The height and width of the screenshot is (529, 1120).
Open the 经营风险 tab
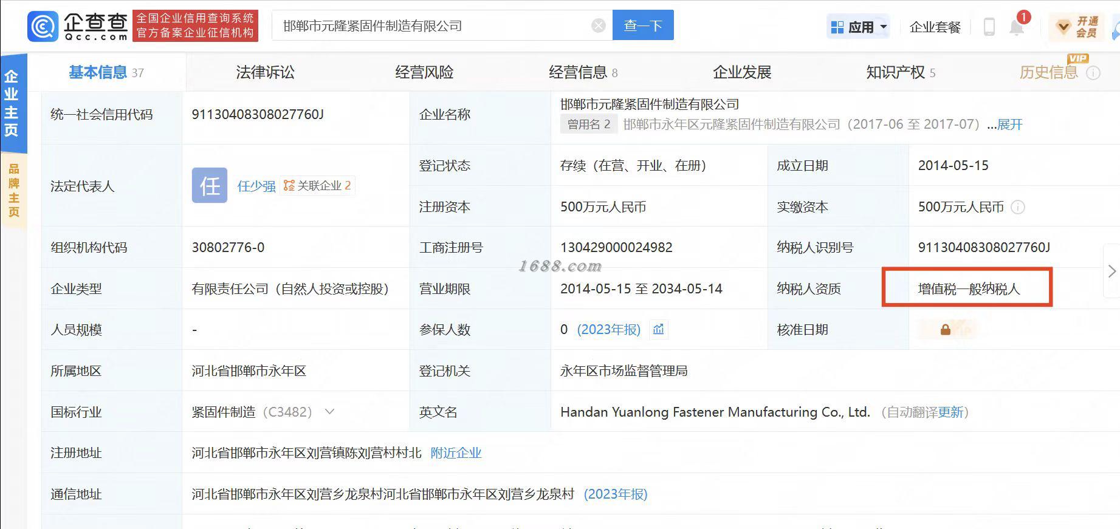pyautogui.click(x=424, y=72)
